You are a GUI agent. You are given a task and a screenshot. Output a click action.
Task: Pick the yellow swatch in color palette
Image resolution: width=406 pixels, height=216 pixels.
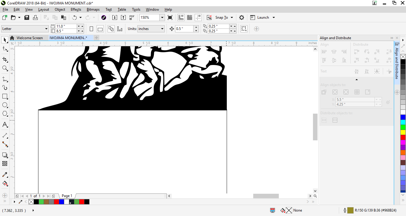(403, 132)
